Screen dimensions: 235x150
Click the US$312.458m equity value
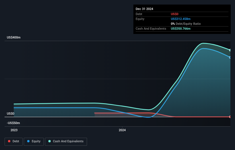(x=181, y=19)
